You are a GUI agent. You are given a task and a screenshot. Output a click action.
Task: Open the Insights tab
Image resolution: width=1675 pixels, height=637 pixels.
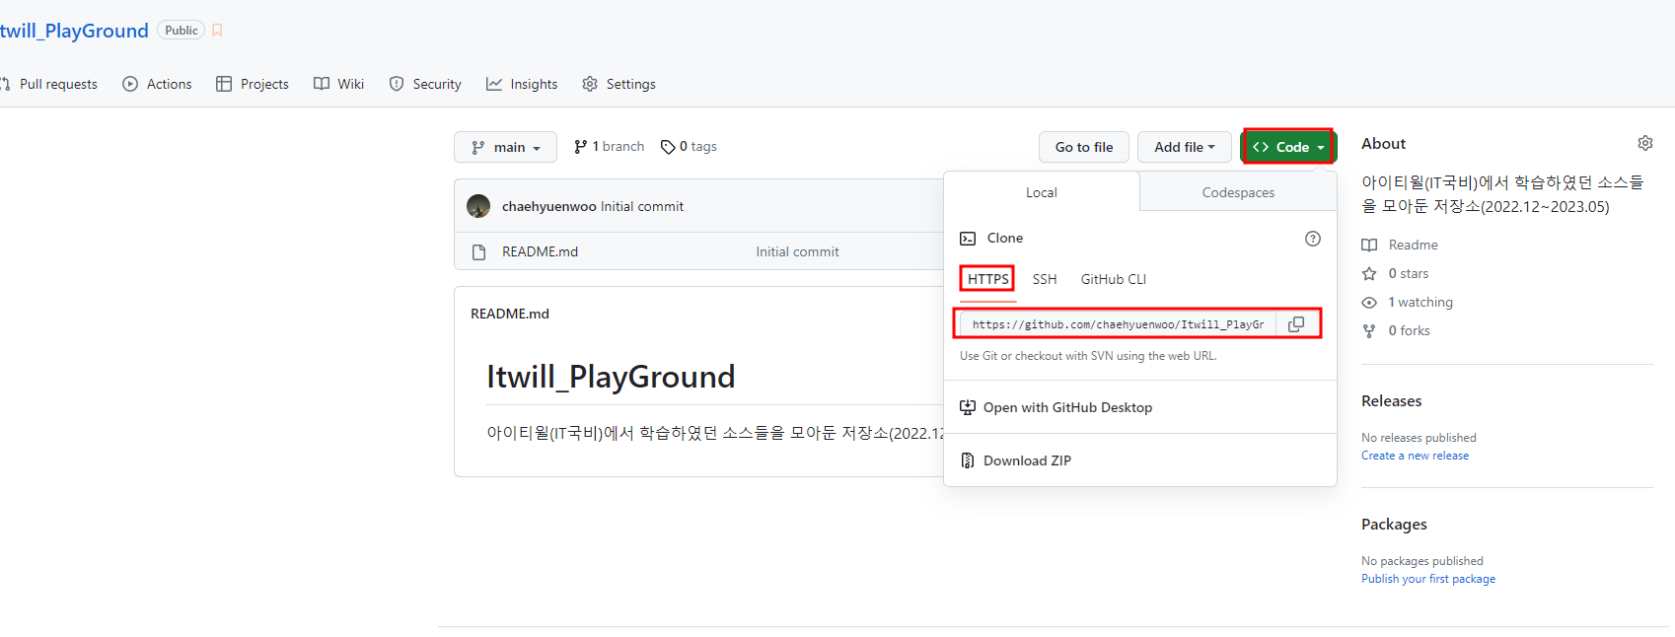[522, 84]
